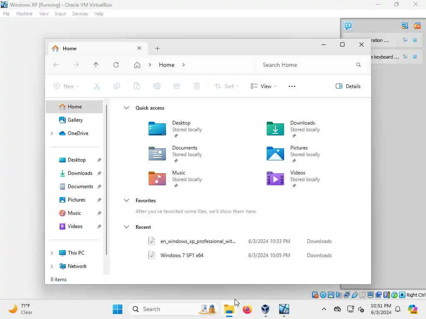Open the View dropdown menu
The height and width of the screenshot is (319, 426).
click(x=263, y=86)
